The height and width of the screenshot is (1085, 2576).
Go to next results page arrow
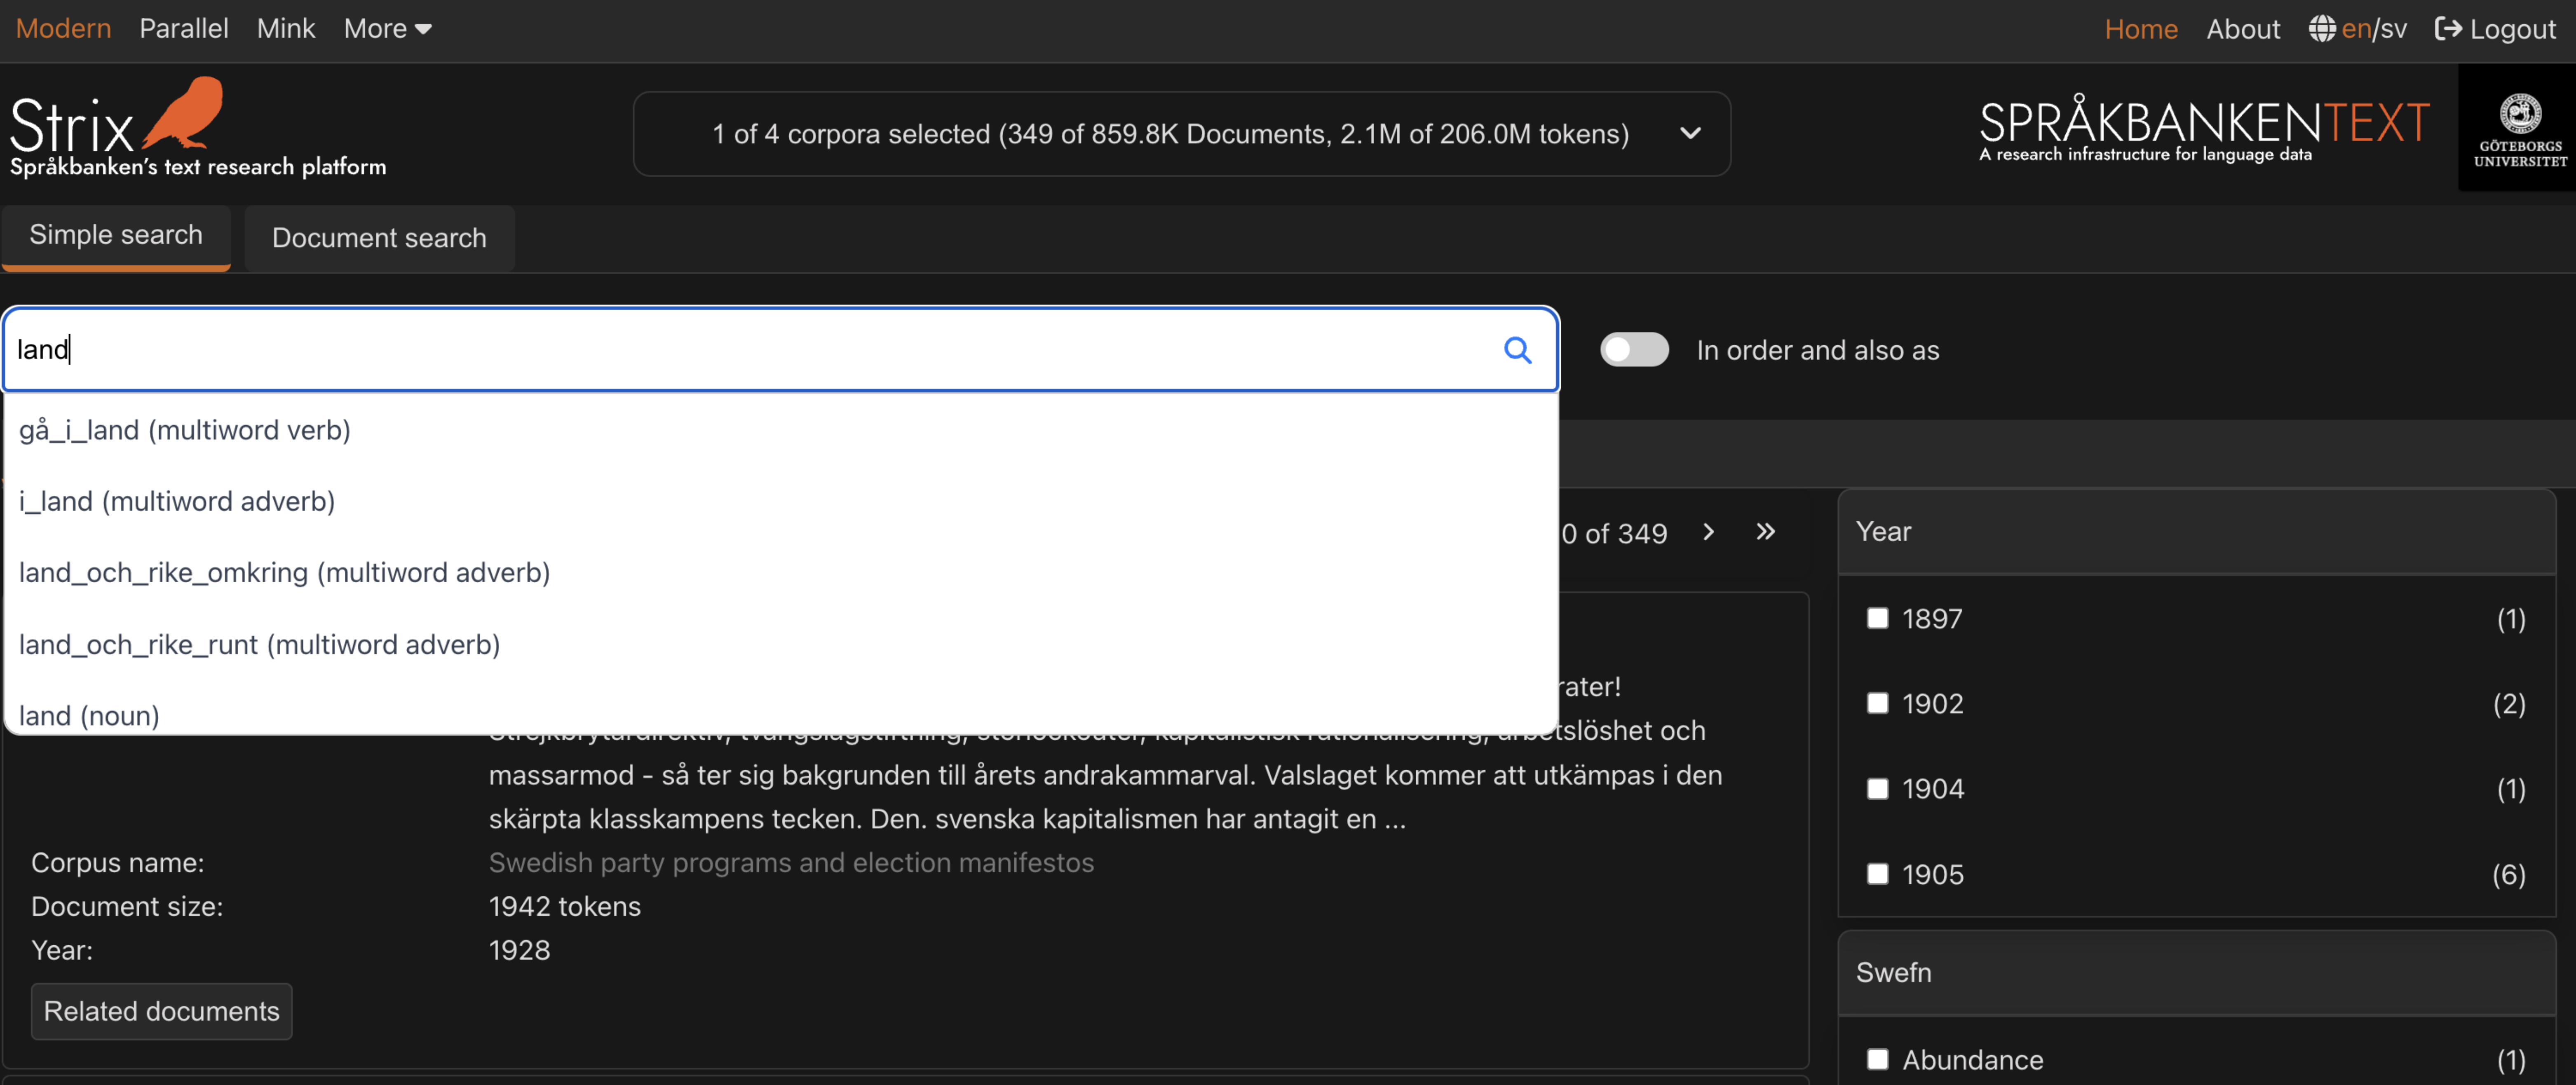point(1708,532)
